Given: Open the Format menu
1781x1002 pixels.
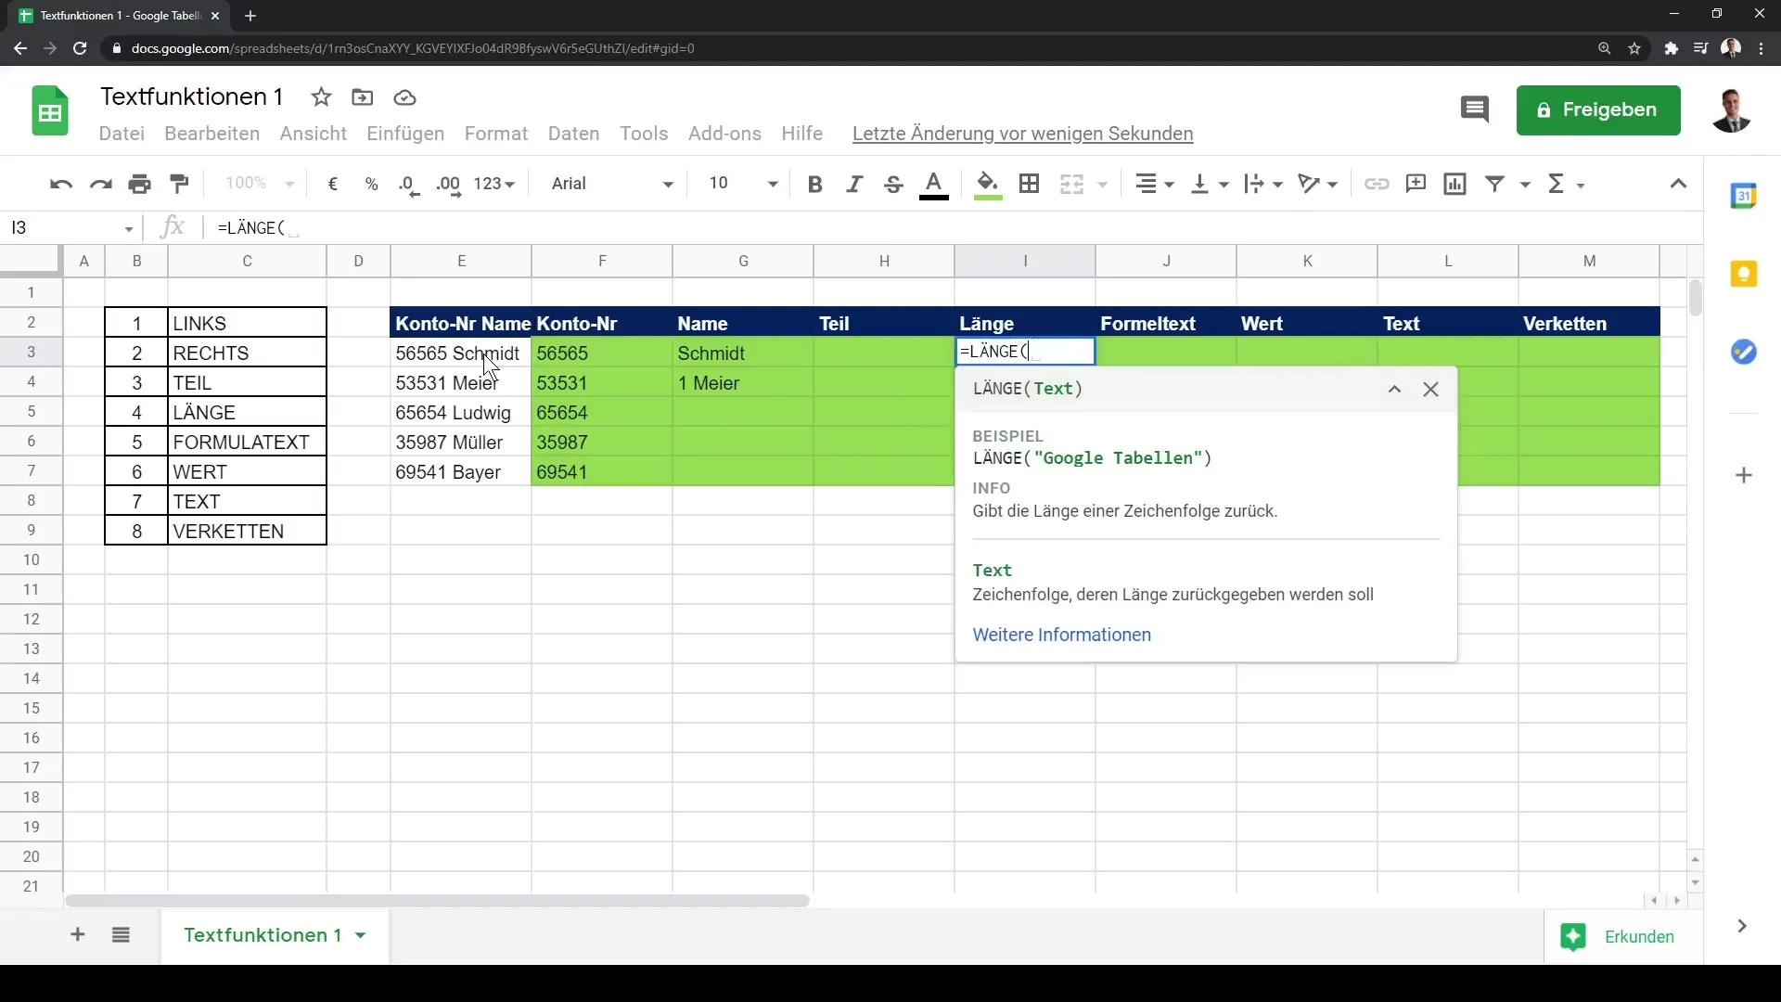Looking at the screenshot, I should (x=496, y=134).
